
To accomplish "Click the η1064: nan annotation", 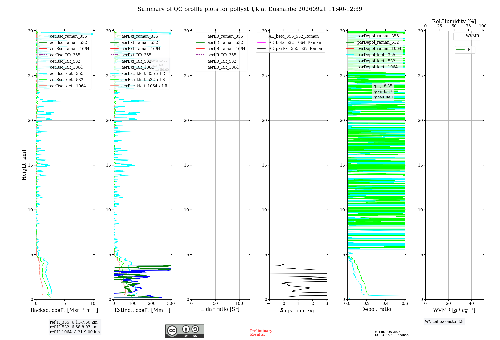I will [x=383, y=97].
